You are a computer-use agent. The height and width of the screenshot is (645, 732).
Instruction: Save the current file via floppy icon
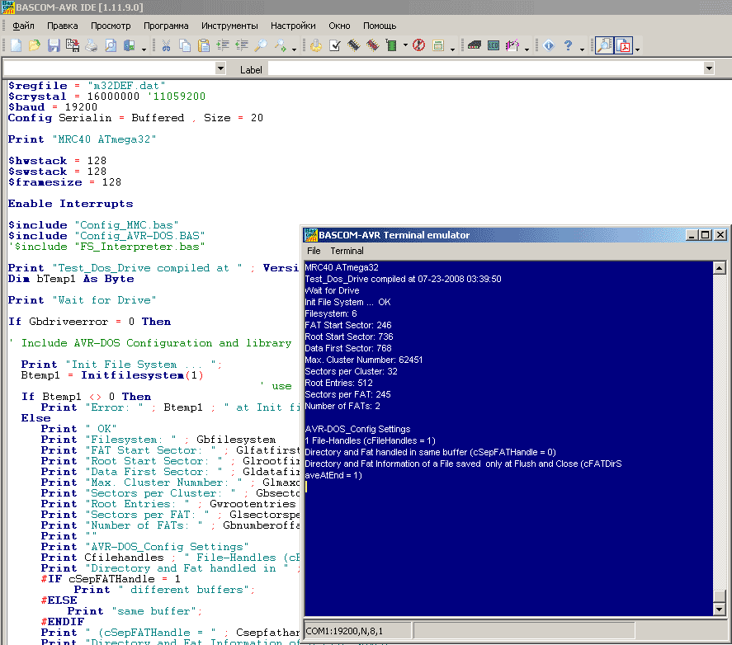pos(53,45)
